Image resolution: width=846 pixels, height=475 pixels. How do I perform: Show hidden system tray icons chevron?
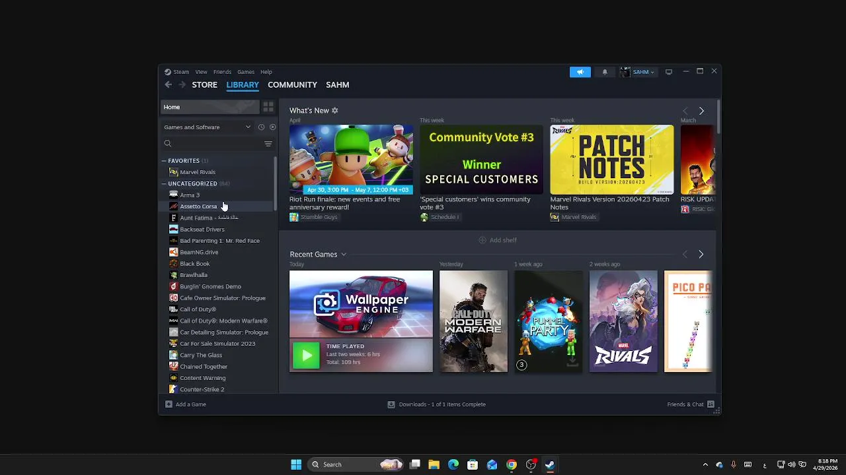(x=705, y=464)
